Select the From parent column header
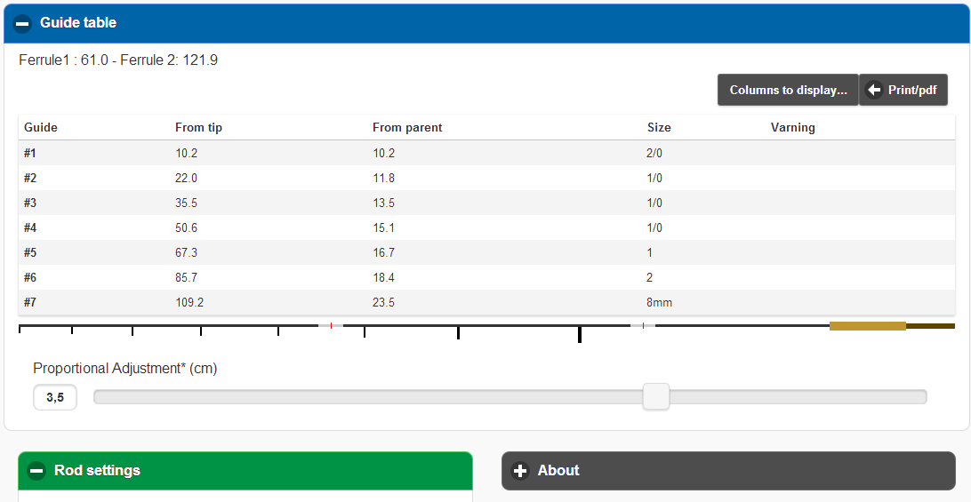Screen dimensions: 971x502 [407, 128]
